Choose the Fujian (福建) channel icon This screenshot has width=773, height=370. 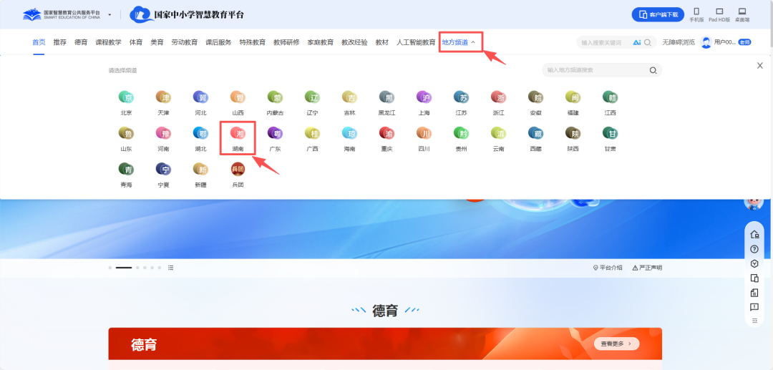(573, 97)
